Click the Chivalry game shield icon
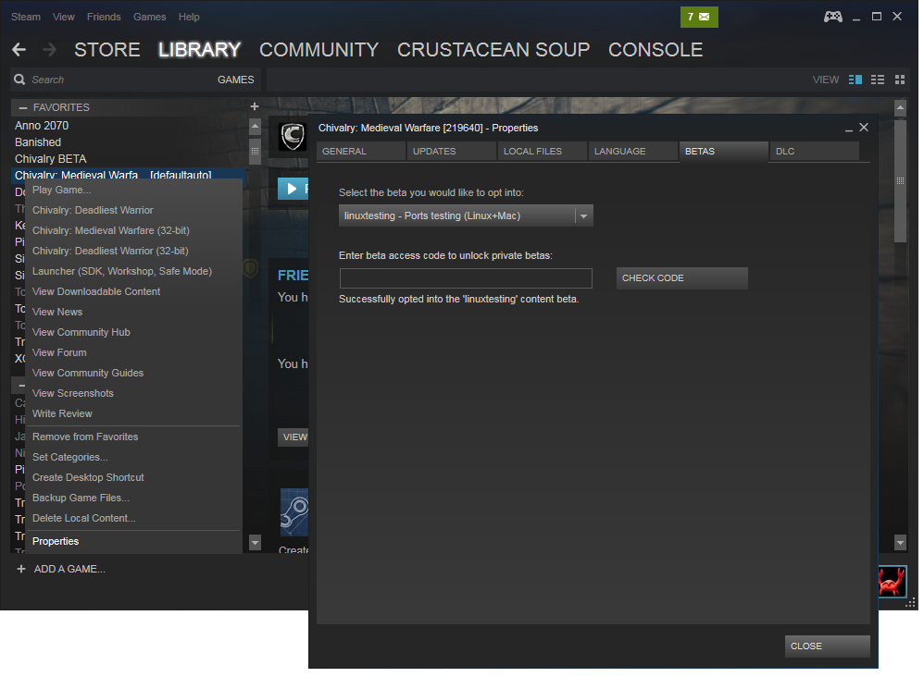The image size is (924, 677). 293,137
